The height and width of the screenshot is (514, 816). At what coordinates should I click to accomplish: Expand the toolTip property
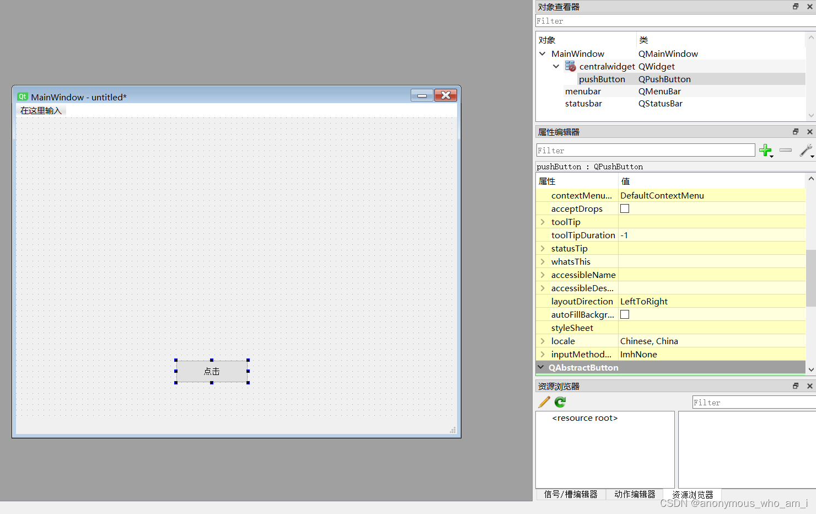coord(542,222)
